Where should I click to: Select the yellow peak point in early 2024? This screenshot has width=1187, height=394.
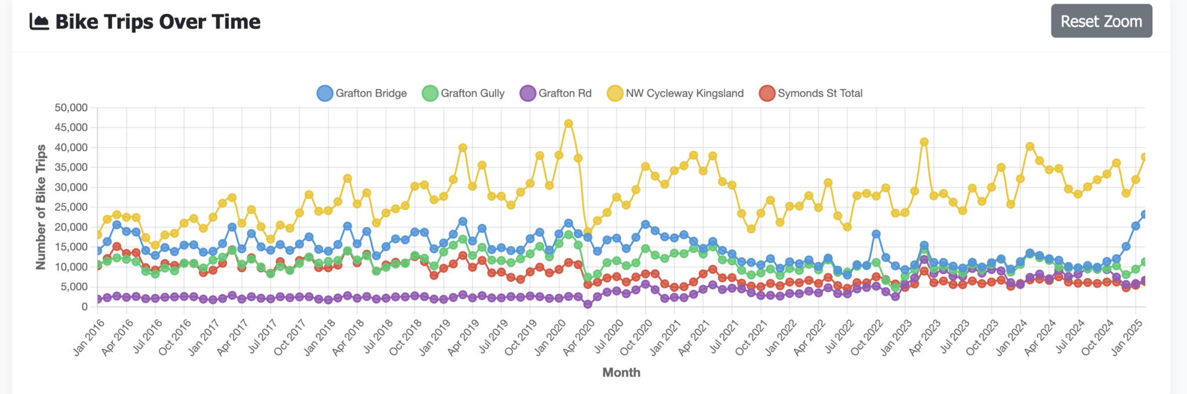[x=1030, y=147]
